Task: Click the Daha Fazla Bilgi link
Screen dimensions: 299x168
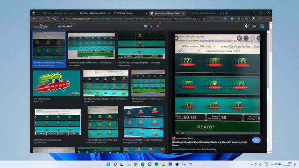Action: click(209, 149)
